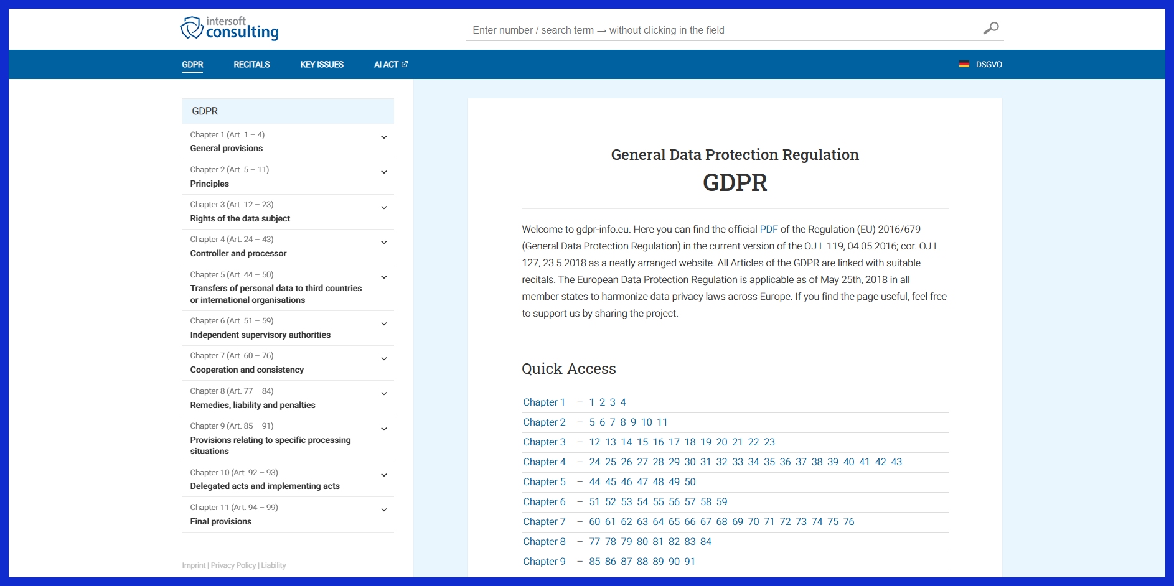This screenshot has height=586, width=1174.
Task: Open the Imprint footer link
Action: pos(194,565)
